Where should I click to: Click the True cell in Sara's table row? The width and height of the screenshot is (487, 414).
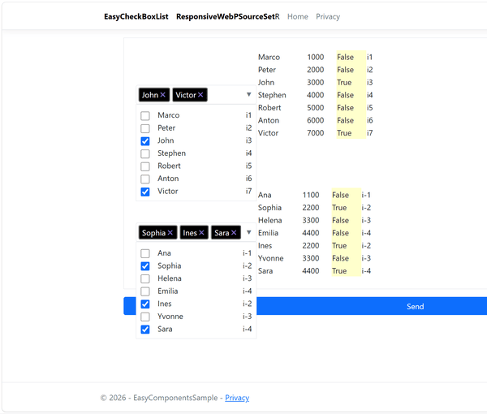click(x=339, y=271)
